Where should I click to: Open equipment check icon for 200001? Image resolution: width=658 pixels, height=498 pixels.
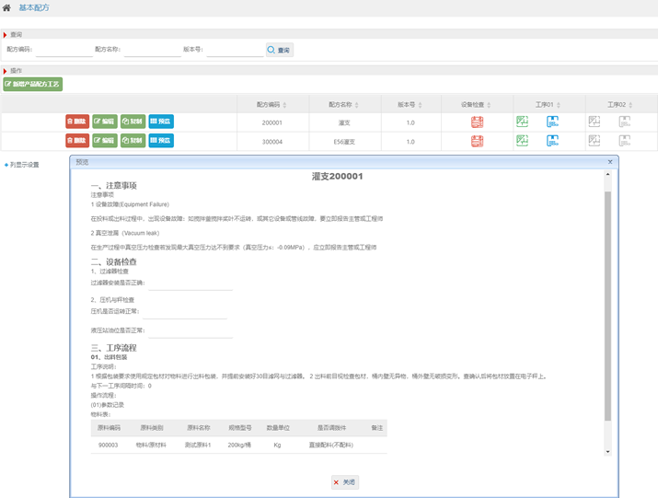click(477, 122)
